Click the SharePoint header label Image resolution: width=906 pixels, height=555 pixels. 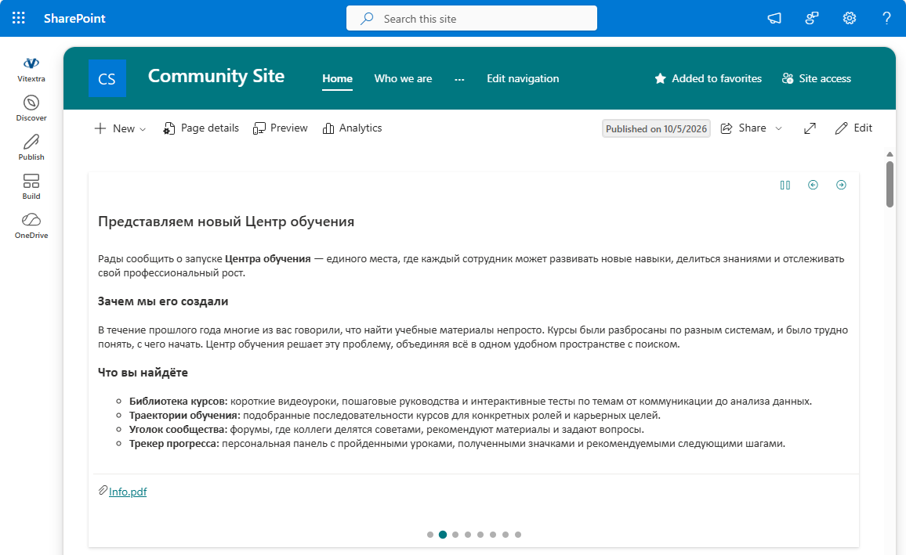tap(74, 19)
